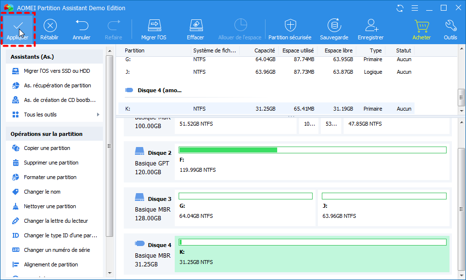This screenshot has height=280, width=466.
Task: Sort by Capacité column header
Action: point(265,50)
